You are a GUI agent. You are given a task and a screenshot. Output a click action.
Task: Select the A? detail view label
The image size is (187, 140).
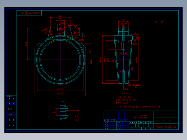tap(62, 102)
